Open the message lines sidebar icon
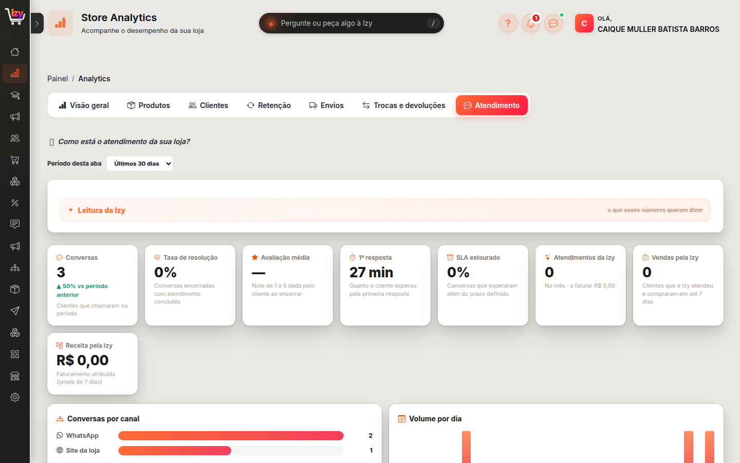This screenshot has height=463, width=740. [15, 224]
